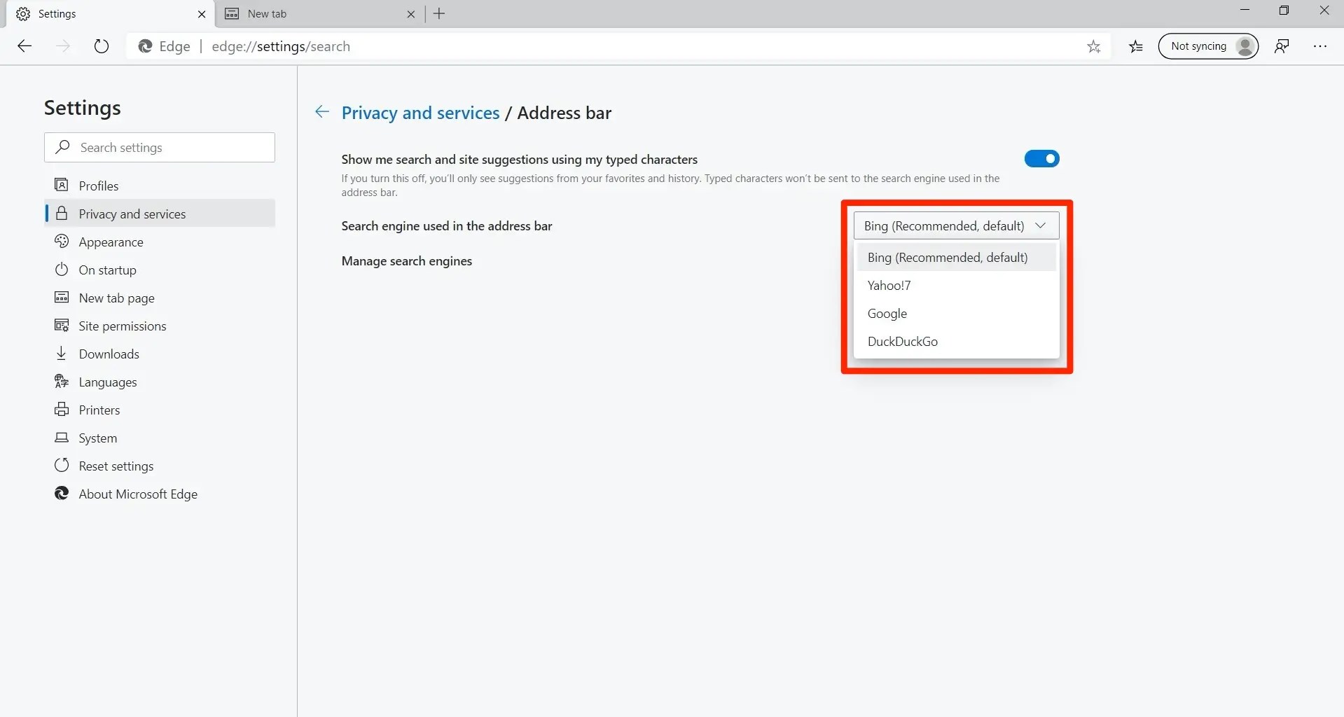1344x717 pixels.
Task: Switch to the Settings browser tab
Action: (x=109, y=14)
